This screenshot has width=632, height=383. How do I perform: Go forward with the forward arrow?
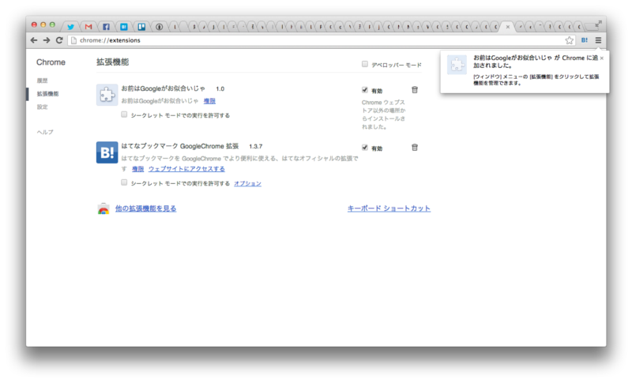47,39
